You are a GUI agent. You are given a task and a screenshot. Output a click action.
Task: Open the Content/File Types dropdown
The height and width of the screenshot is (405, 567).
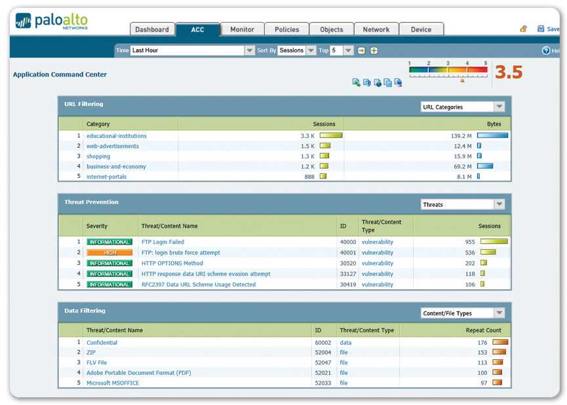(x=499, y=313)
